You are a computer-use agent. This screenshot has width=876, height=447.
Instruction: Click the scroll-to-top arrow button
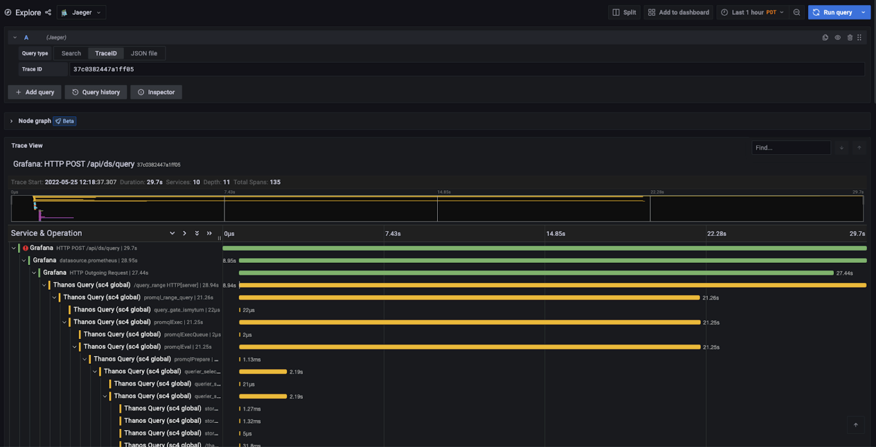coord(855,425)
